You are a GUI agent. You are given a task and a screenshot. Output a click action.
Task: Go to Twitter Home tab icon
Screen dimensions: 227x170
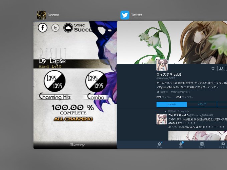pyautogui.click(x=160, y=144)
